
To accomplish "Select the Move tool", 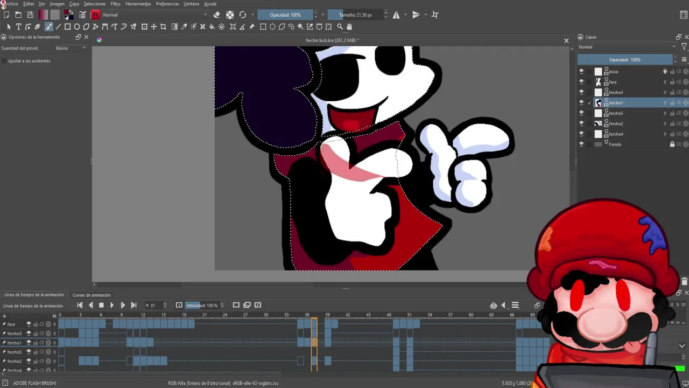I will (x=154, y=26).
